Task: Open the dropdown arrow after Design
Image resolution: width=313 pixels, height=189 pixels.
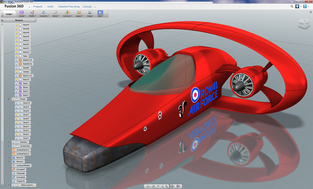Action: [95, 7]
